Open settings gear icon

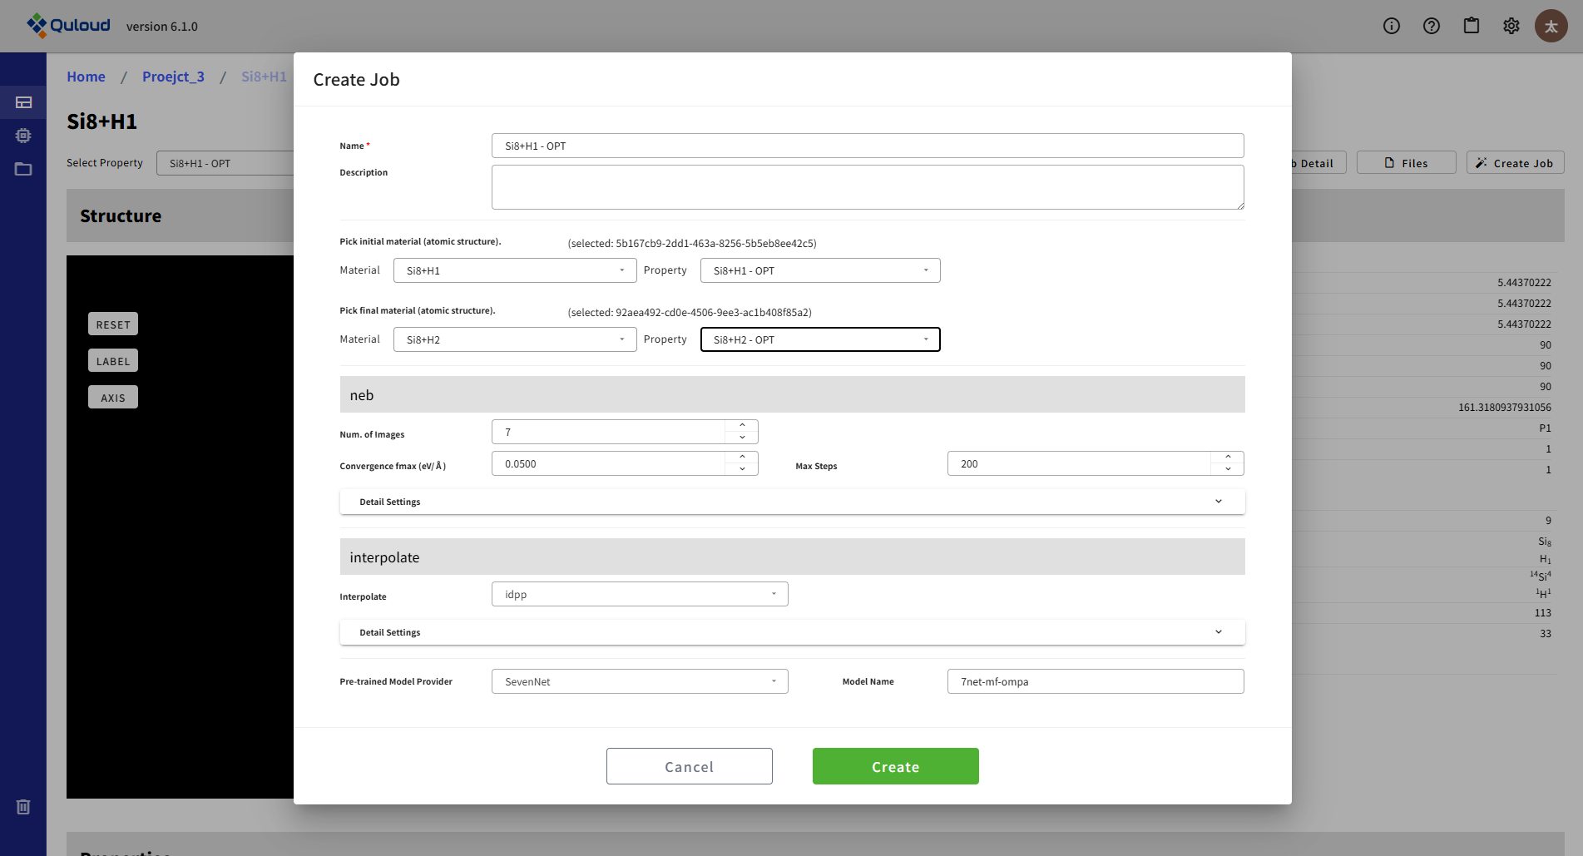click(1511, 26)
